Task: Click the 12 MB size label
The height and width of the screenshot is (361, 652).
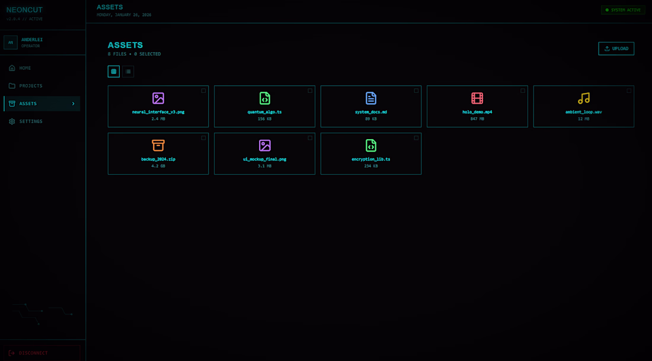Action: click(x=583, y=119)
